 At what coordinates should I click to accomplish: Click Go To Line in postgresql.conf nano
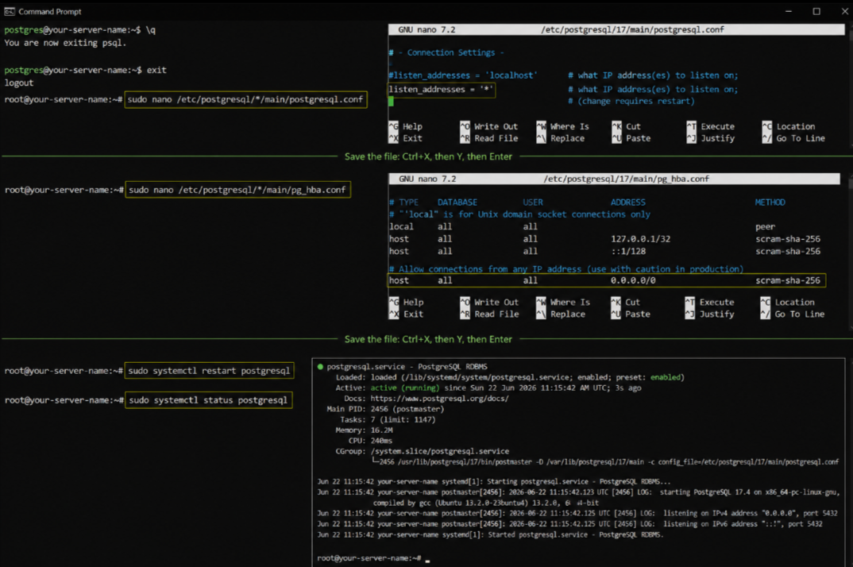[x=793, y=138]
